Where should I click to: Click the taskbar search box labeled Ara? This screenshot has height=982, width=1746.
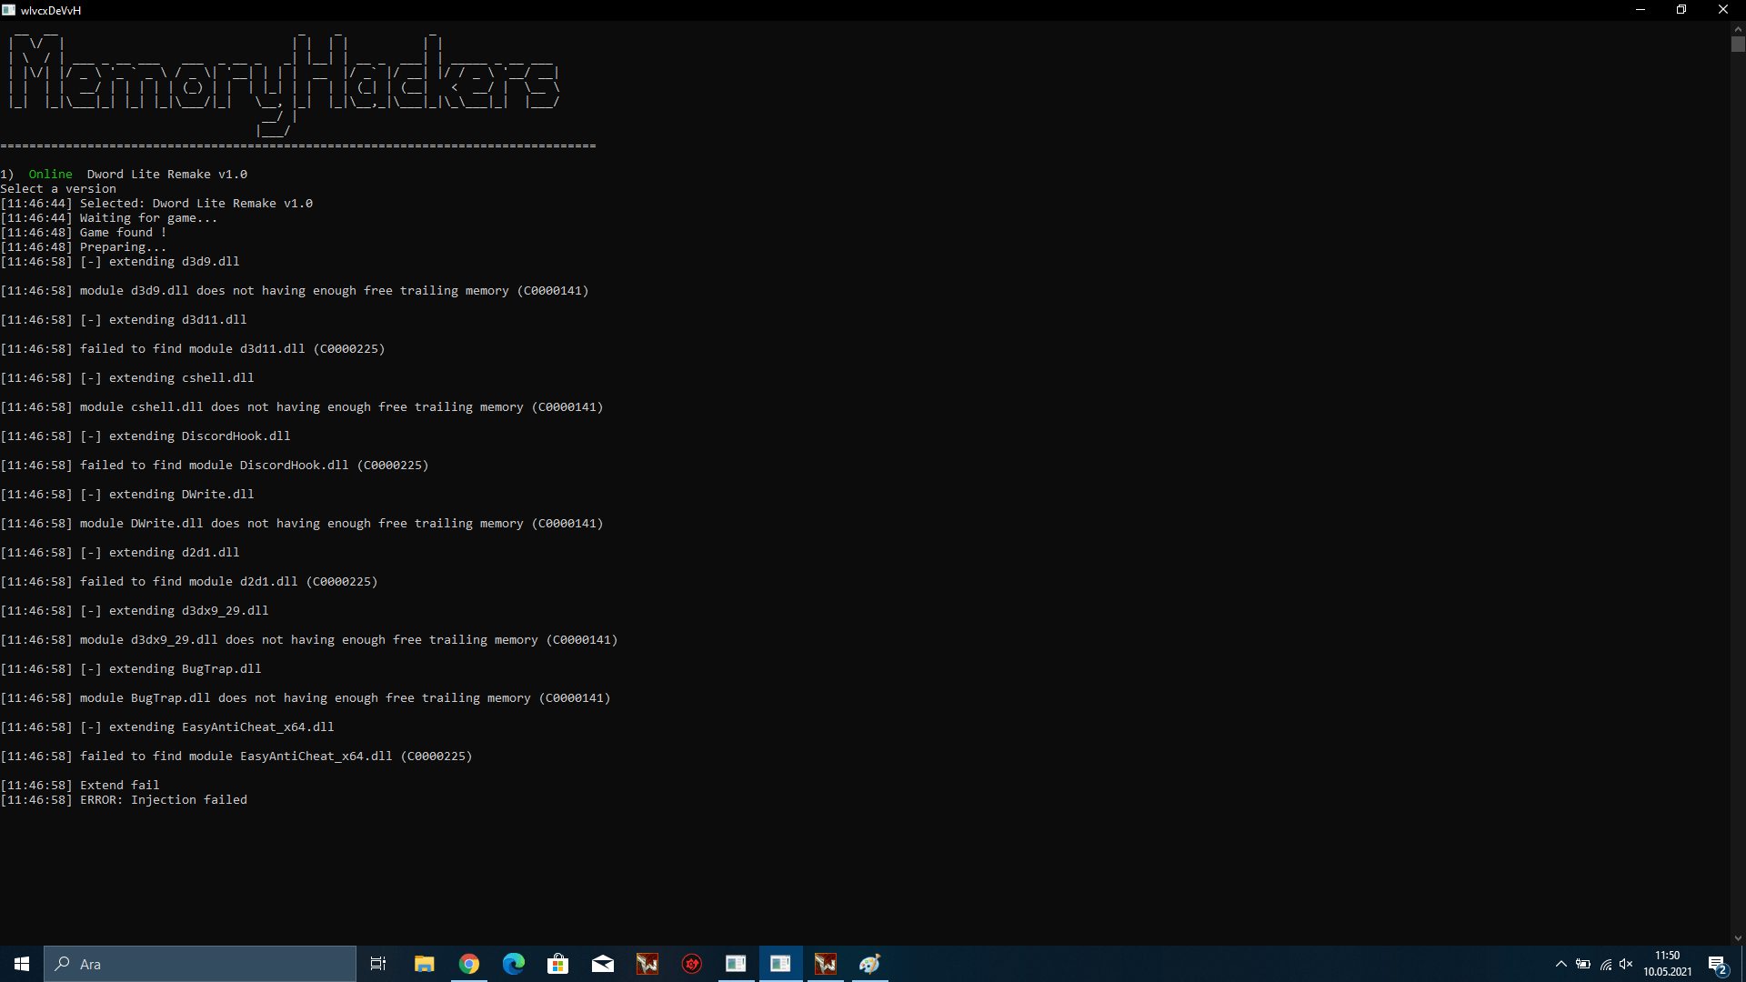(200, 964)
